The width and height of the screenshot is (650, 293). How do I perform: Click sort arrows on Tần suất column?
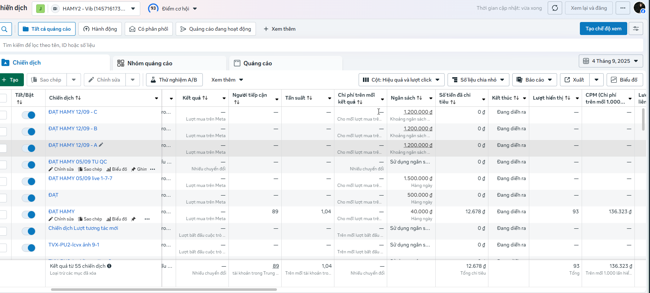coord(309,98)
